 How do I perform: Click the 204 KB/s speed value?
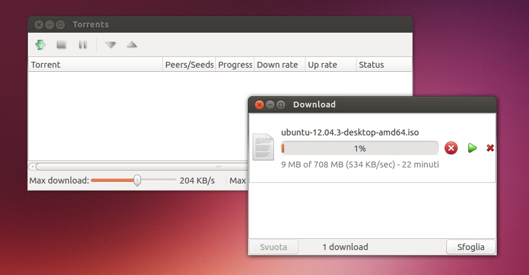pos(197,181)
